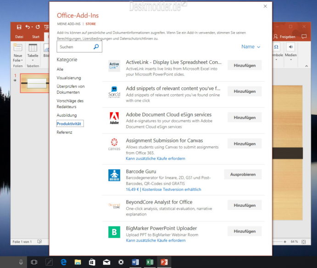Select the STORE tab

tap(91, 24)
